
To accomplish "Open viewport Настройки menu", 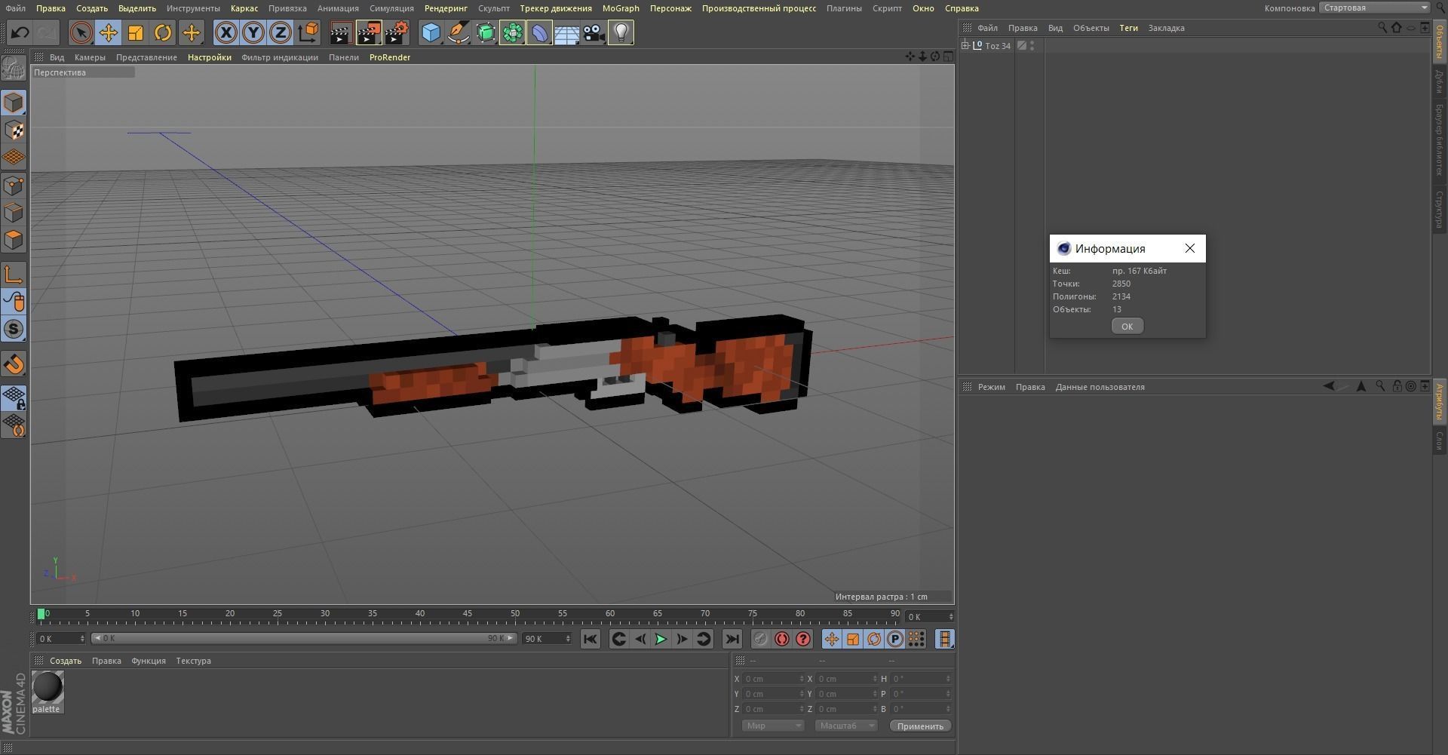I will click(x=210, y=57).
